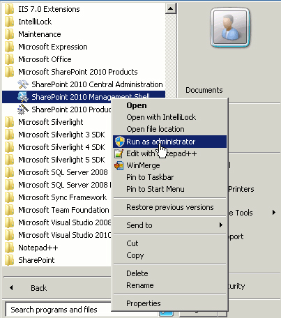Select Pin to Taskbar in the context menu

click(x=150, y=177)
